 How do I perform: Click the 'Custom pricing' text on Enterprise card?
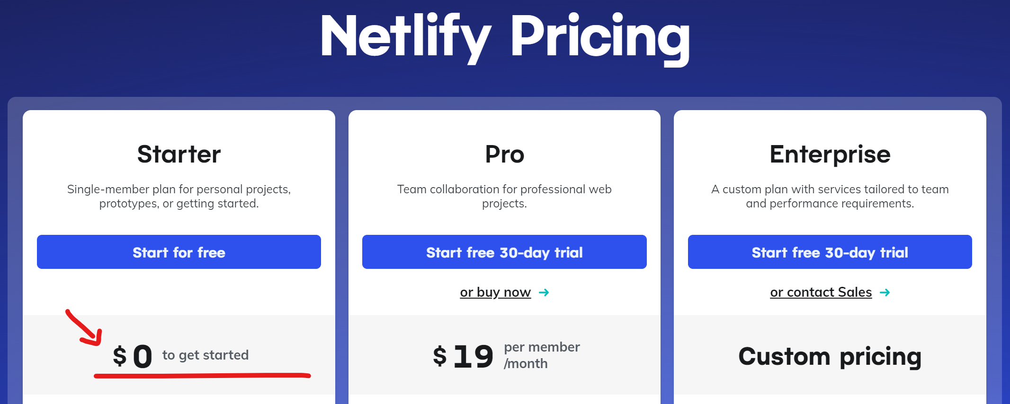[x=829, y=357]
